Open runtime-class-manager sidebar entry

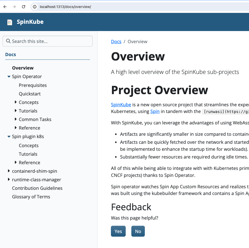pyautogui.click(x=36, y=180)
